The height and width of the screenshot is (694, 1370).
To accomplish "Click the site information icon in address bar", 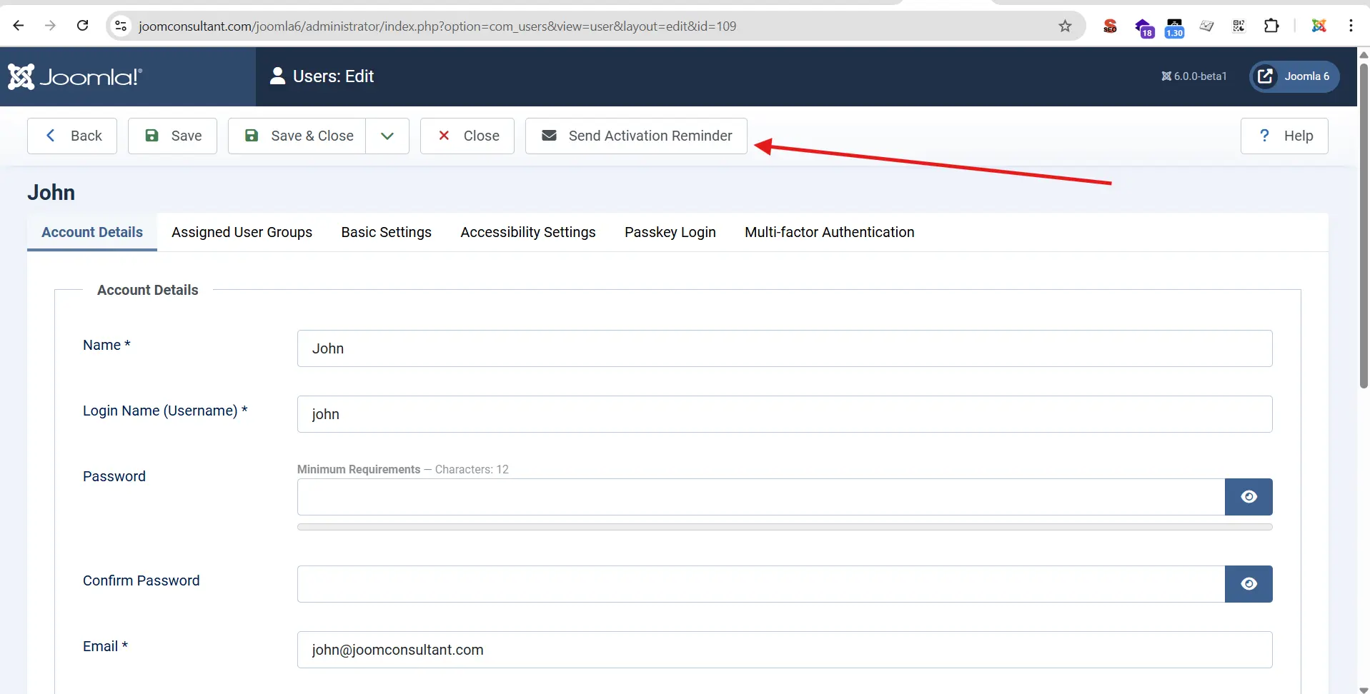I will [121, 26].
